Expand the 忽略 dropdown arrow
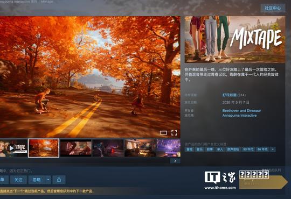 [x=48, y=180]
